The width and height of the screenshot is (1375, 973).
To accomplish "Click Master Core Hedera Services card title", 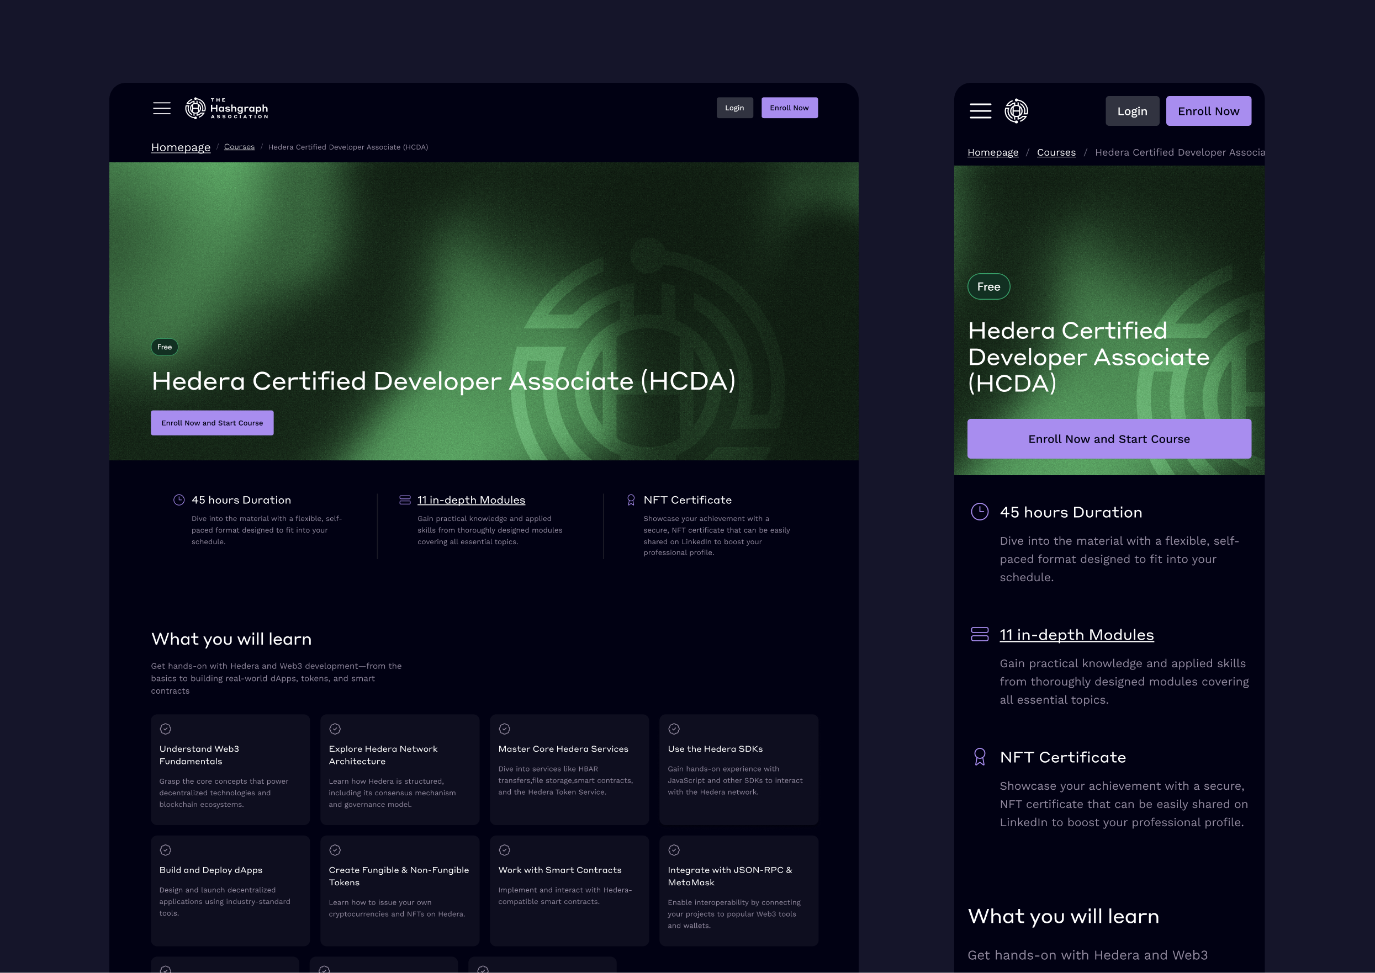I will pos(563,749).
